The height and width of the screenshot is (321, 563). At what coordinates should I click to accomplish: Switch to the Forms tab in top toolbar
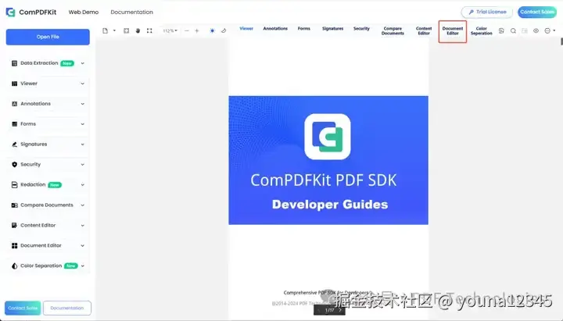tap(303, 29)
